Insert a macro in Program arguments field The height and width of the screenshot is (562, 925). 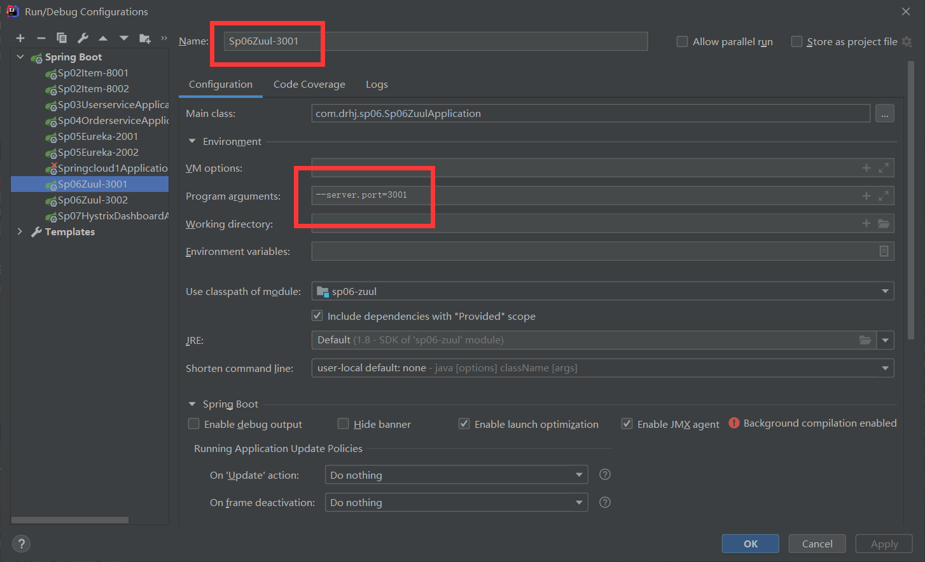[x=866, y=196]
